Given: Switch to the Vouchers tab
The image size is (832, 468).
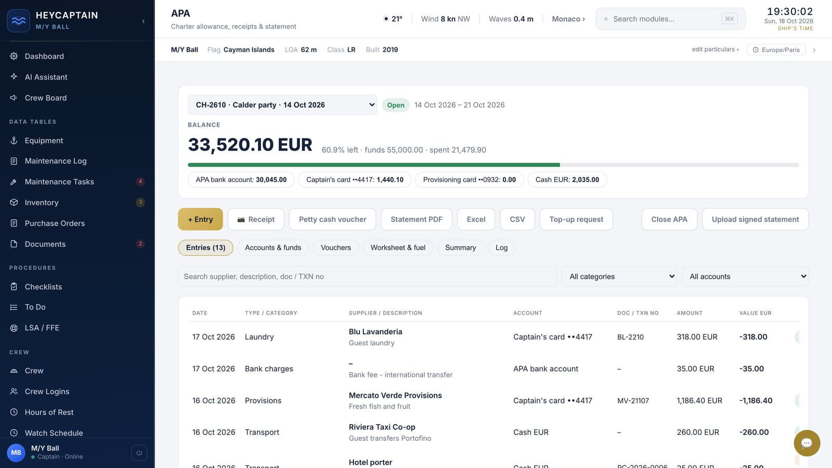Looking at the screenshot, I should click(336, 248).
